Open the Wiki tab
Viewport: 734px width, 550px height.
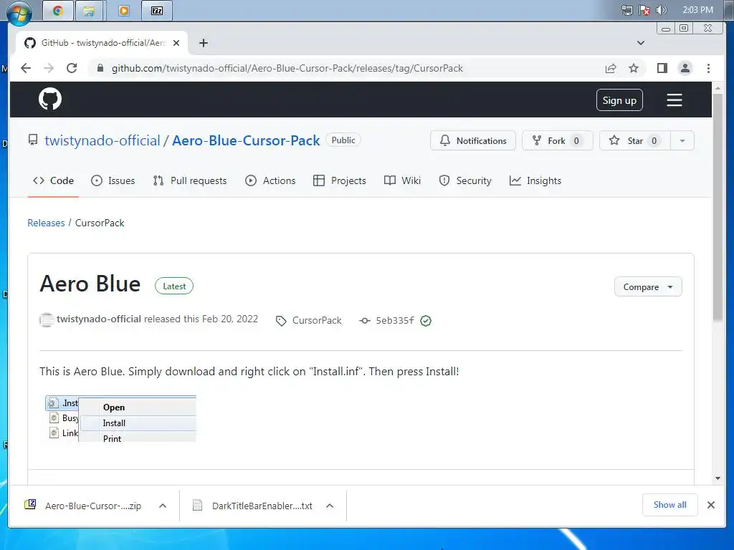(x=402, y=180)
